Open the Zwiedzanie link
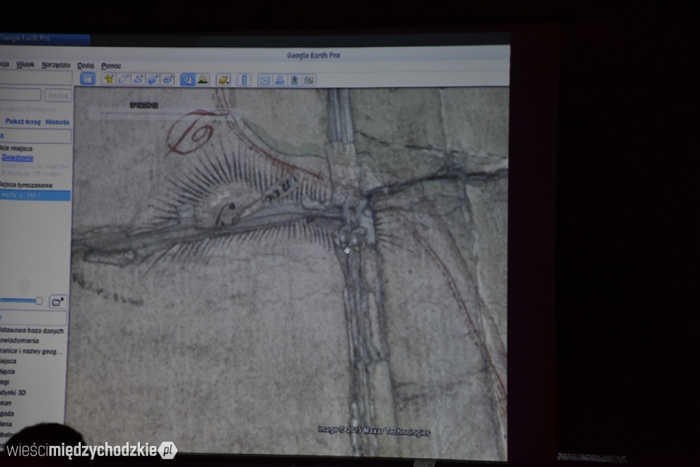 coord(17,158)
